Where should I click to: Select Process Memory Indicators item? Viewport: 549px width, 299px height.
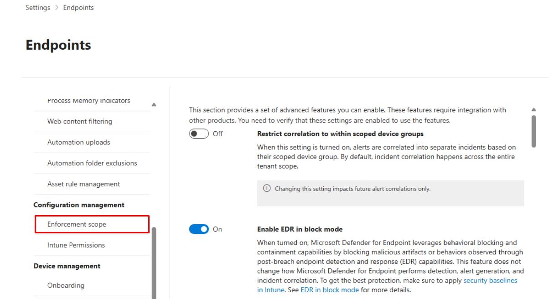click(88, 101)
